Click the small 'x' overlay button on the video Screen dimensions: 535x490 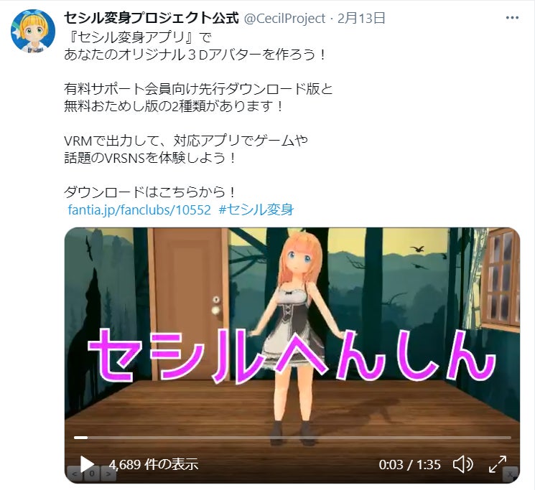(511, 474)
